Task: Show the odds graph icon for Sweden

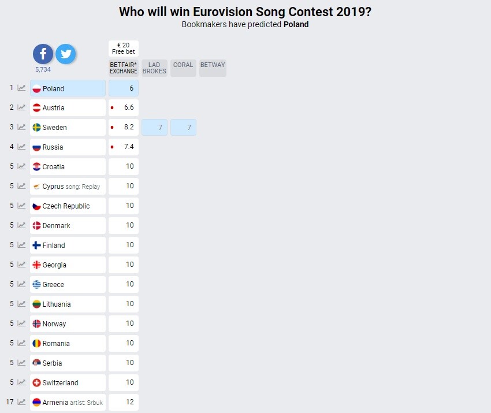Action: (x=21, y=127)
